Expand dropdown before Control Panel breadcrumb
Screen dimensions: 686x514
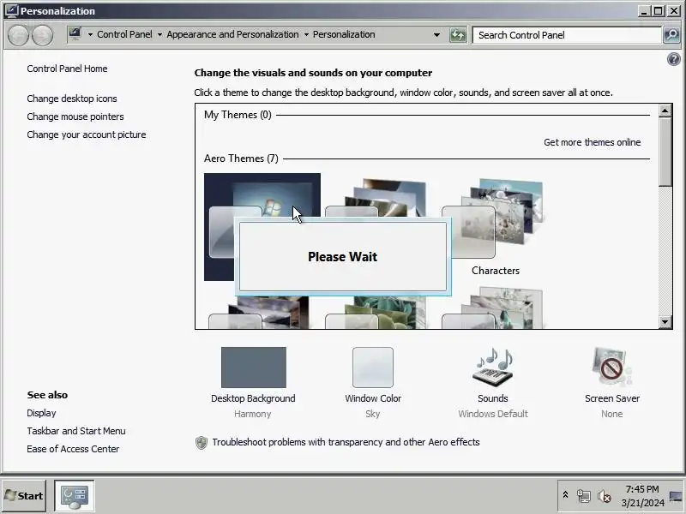90,34
